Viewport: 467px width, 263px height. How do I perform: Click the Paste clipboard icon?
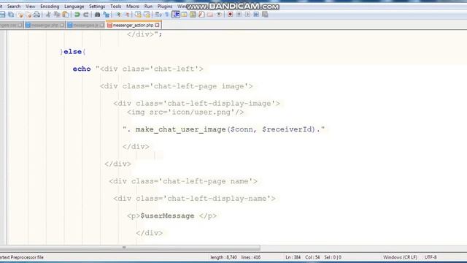click(x=66, y=15)
